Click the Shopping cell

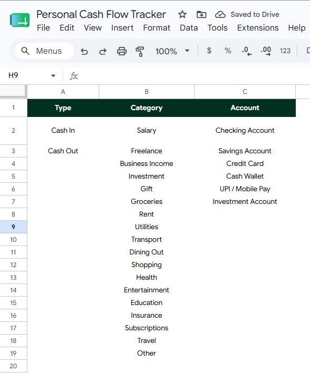pyautogui.click(x=147, y=264)
